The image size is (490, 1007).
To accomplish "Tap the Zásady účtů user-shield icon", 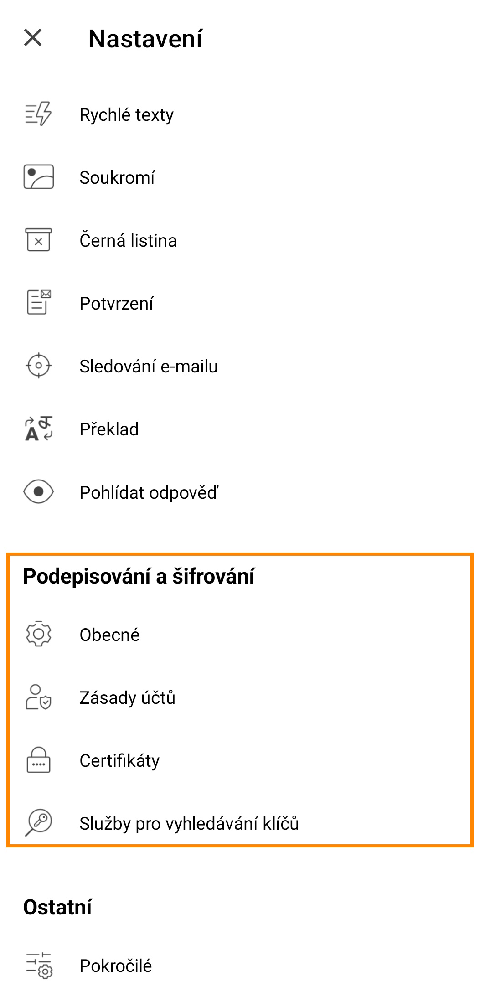I will pos(39,697).
